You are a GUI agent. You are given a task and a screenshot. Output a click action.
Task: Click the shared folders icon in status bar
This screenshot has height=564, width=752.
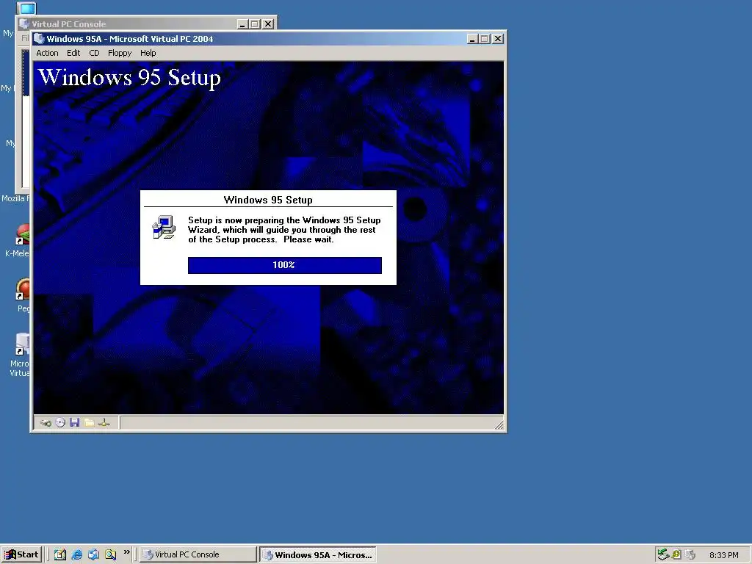pos(89,422)
